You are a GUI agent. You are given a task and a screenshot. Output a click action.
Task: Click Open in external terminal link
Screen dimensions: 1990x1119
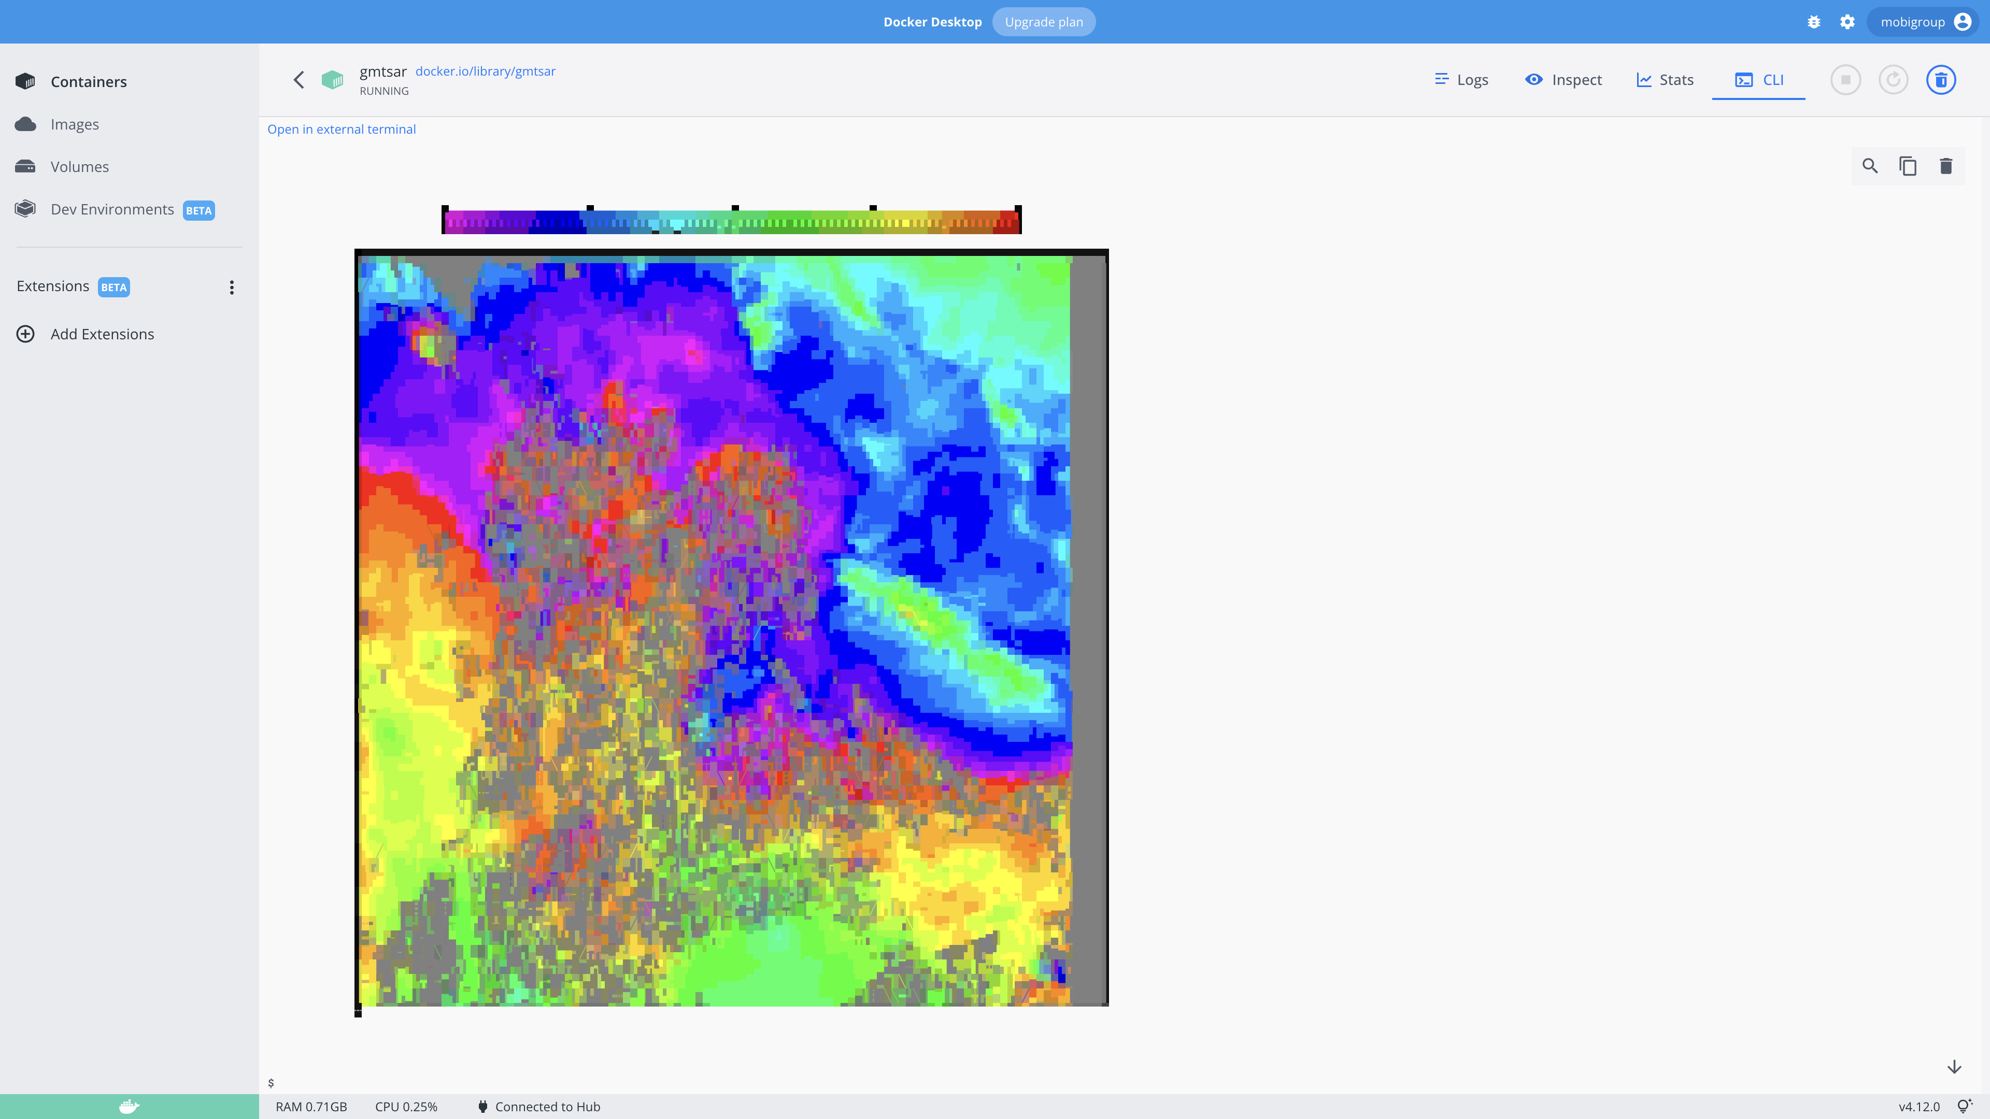pos(342,129)
